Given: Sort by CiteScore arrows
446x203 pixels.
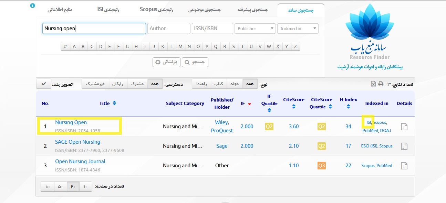Looking at the screenshot, I should (294, 107).
